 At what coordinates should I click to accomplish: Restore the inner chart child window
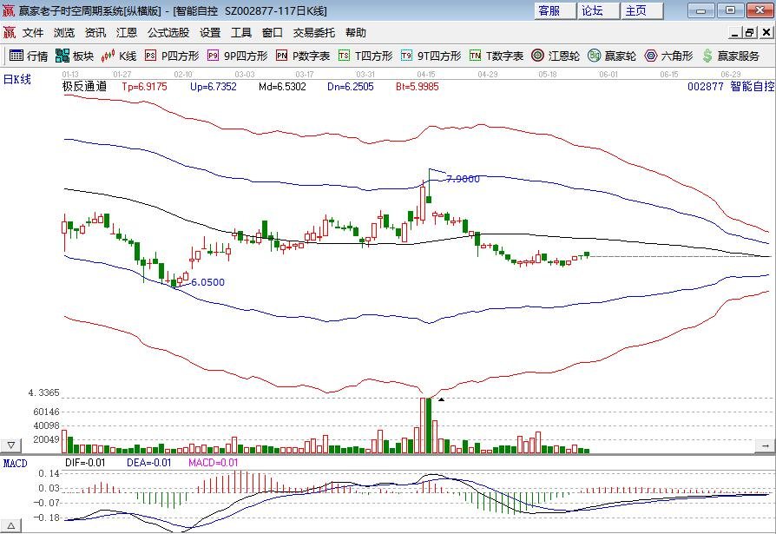click(750, 33)
